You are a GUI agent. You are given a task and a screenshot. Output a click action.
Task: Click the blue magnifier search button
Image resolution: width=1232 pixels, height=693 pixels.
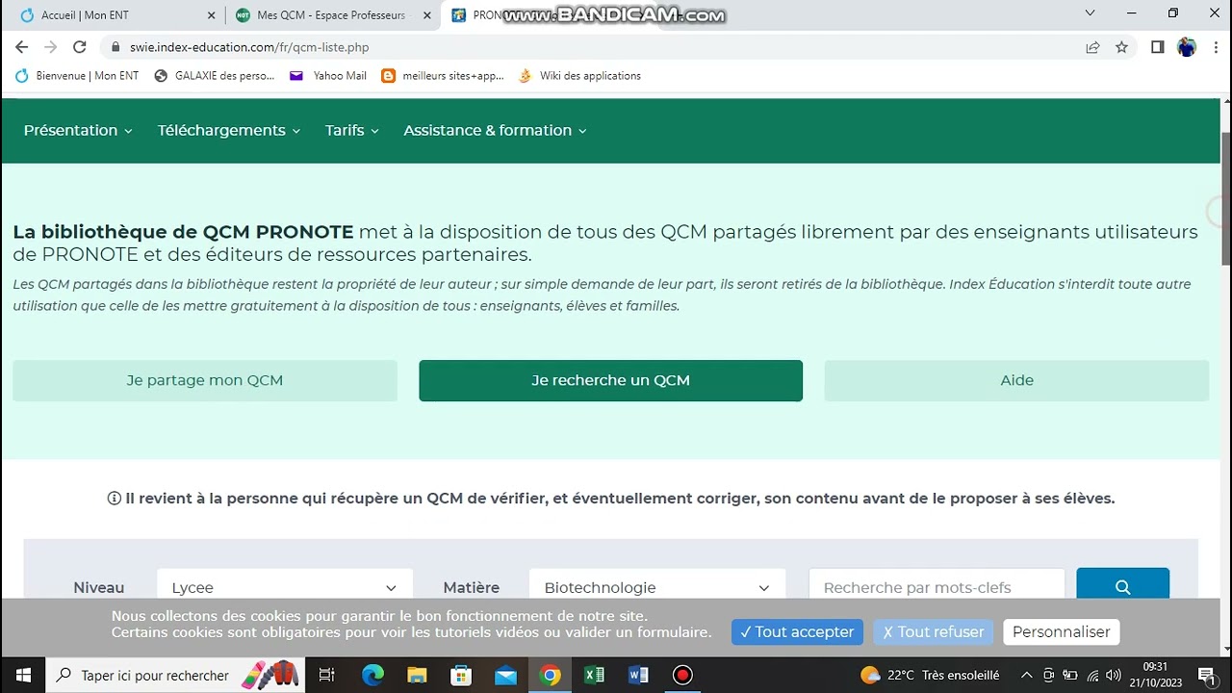pyautogui.click(x=1122, y=585)
